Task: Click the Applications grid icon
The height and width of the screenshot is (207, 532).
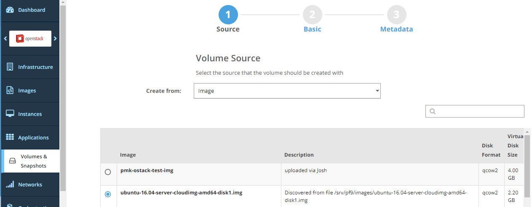Action: coord(10,137)
